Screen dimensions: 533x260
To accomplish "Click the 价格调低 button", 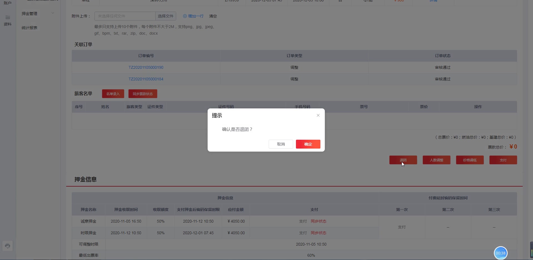I will click(470, 160).
